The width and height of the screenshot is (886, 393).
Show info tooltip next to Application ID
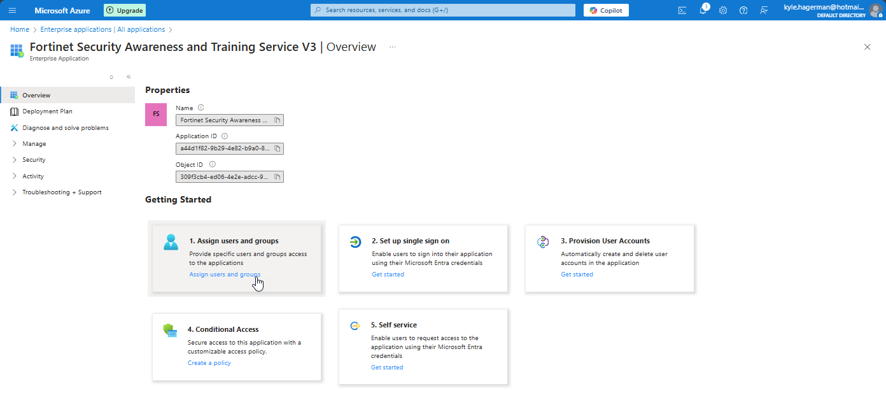pyautogui.click(x=224, y=136)
